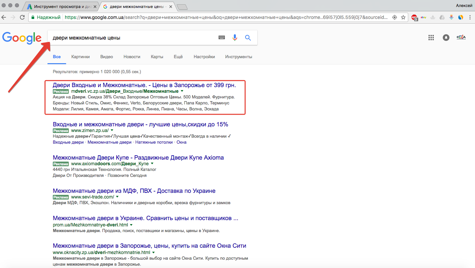The image size is (475, 268).
Task: Switch to Новости results
Action: click(132, 57)
